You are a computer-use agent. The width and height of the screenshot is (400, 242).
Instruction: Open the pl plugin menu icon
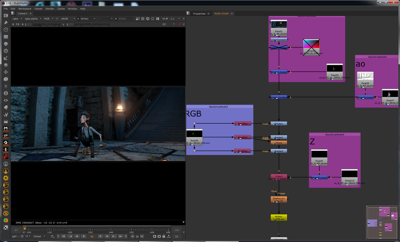(6, 136)
